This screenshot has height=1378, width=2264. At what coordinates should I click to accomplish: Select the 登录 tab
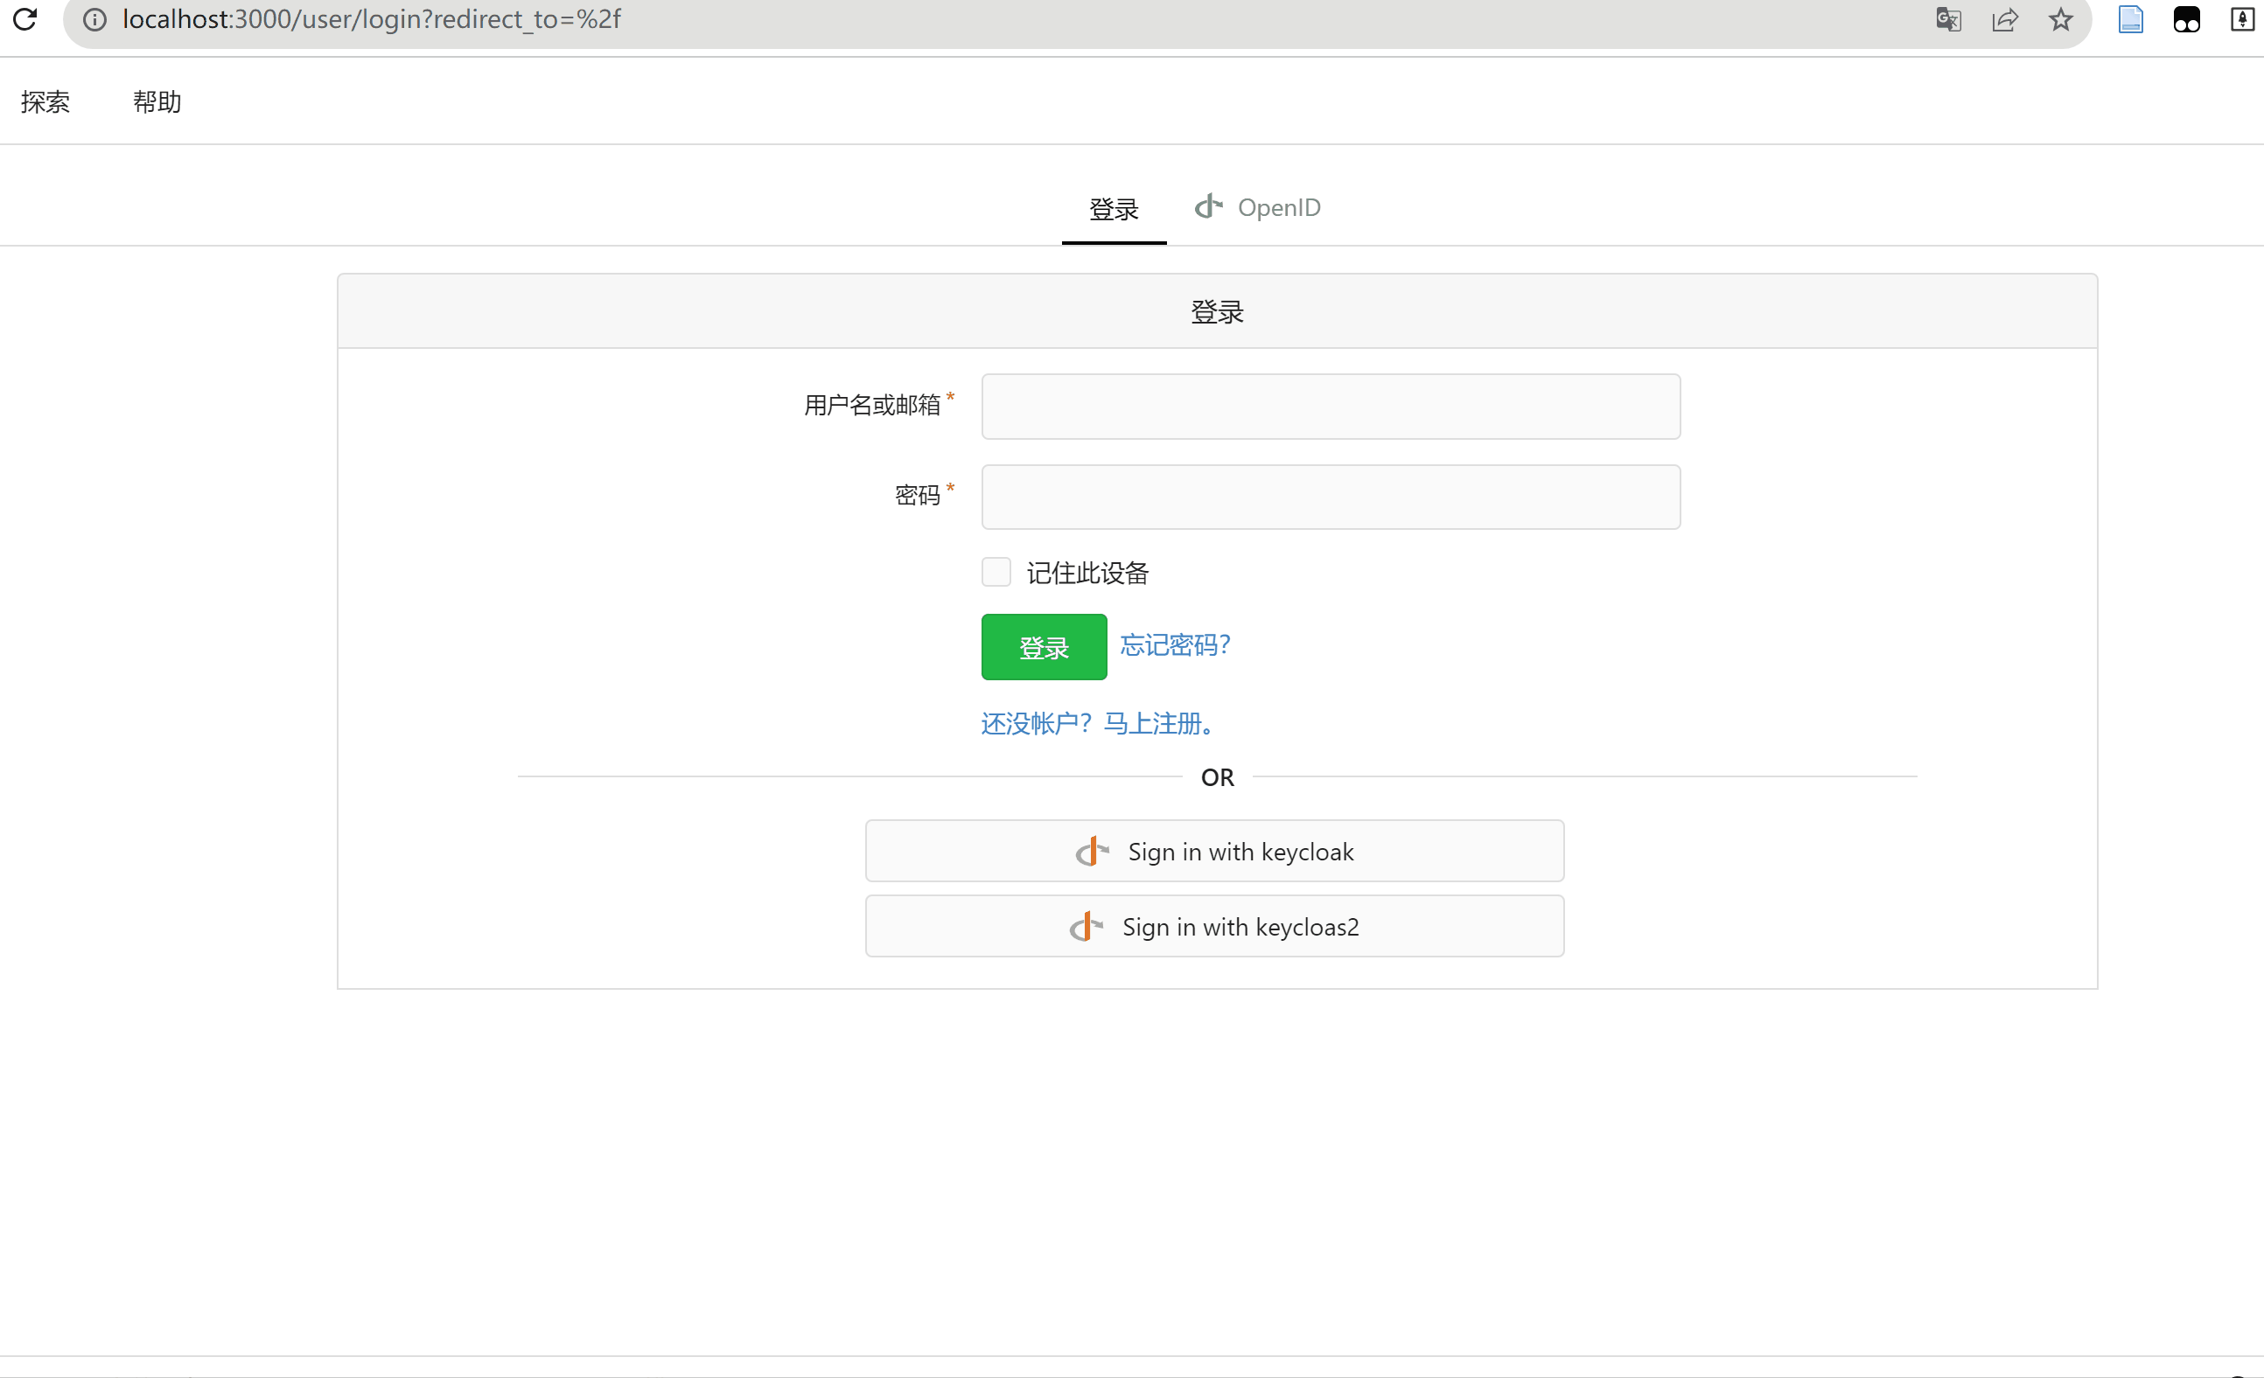[1114, 210]
